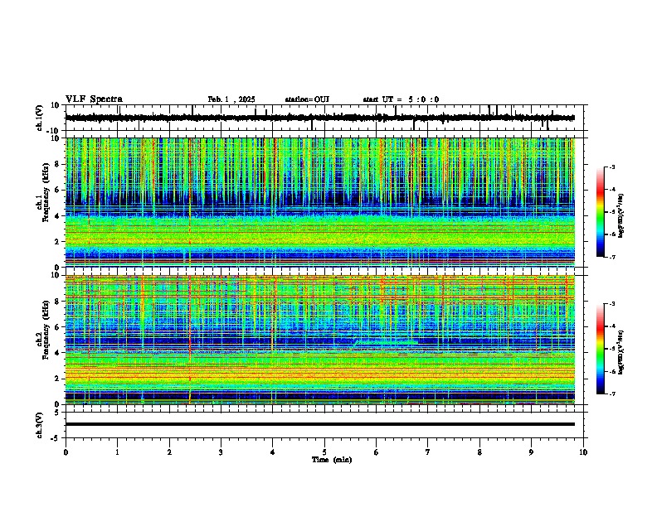Click the "0" tick on the time axis

(x=66, y=452)
